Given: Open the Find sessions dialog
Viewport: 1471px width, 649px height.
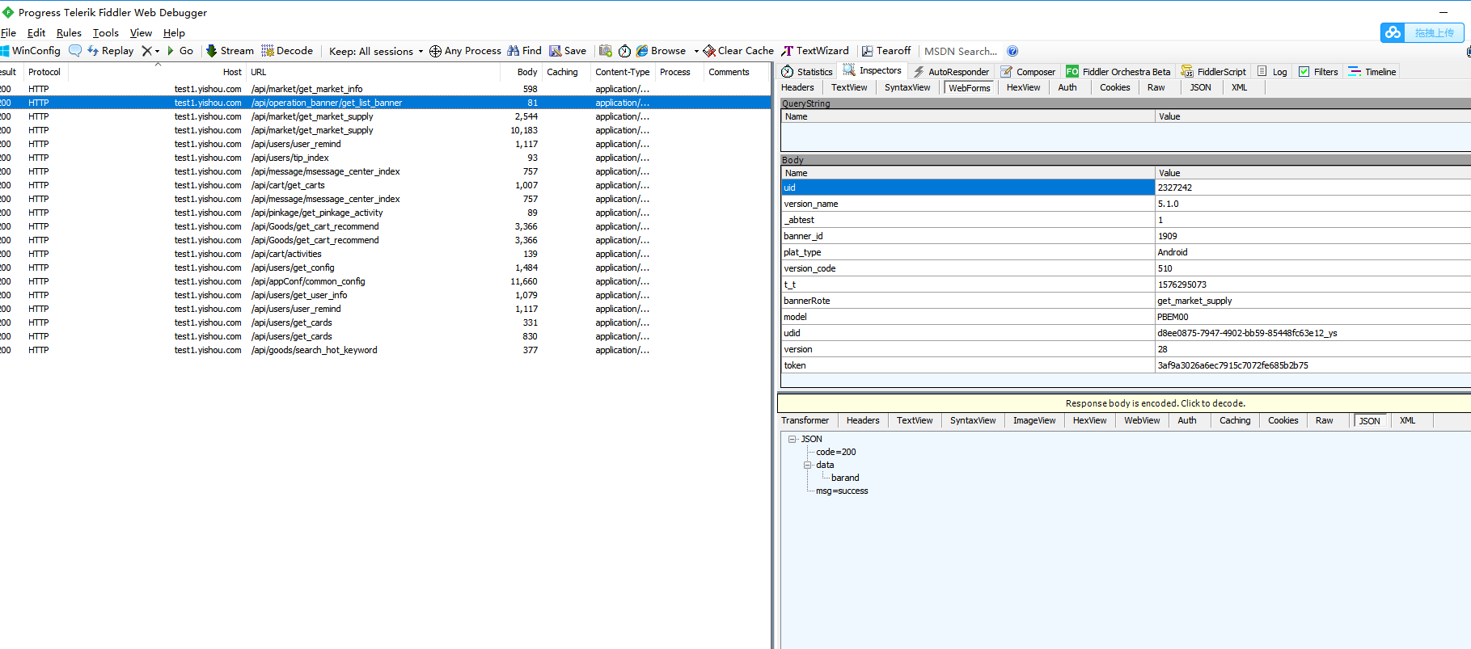Looking at the screenshot, I should (x=524, y=51).
